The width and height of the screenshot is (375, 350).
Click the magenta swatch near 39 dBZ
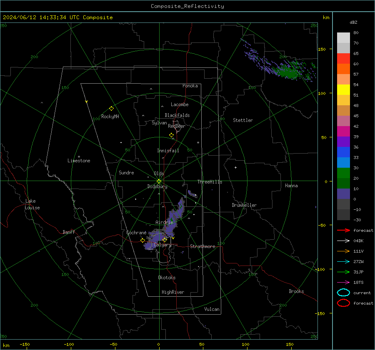coord(343,131)
